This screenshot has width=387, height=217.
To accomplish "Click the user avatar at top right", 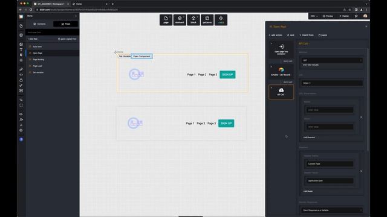I will click(x=365, y=16).
